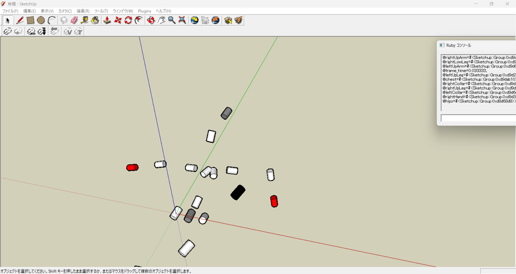
Task: Click the @hips console output line
Action: point(479,101)
